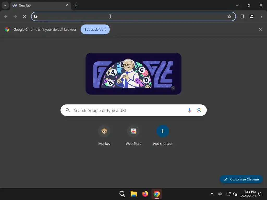Open the Google Doodle image

click(133, 74)
